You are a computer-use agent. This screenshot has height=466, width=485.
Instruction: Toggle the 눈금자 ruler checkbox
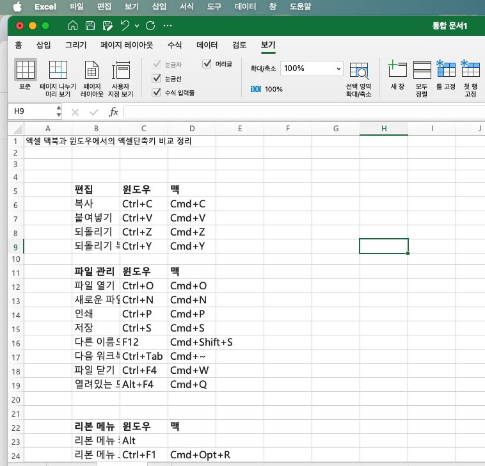pos(157,65)
